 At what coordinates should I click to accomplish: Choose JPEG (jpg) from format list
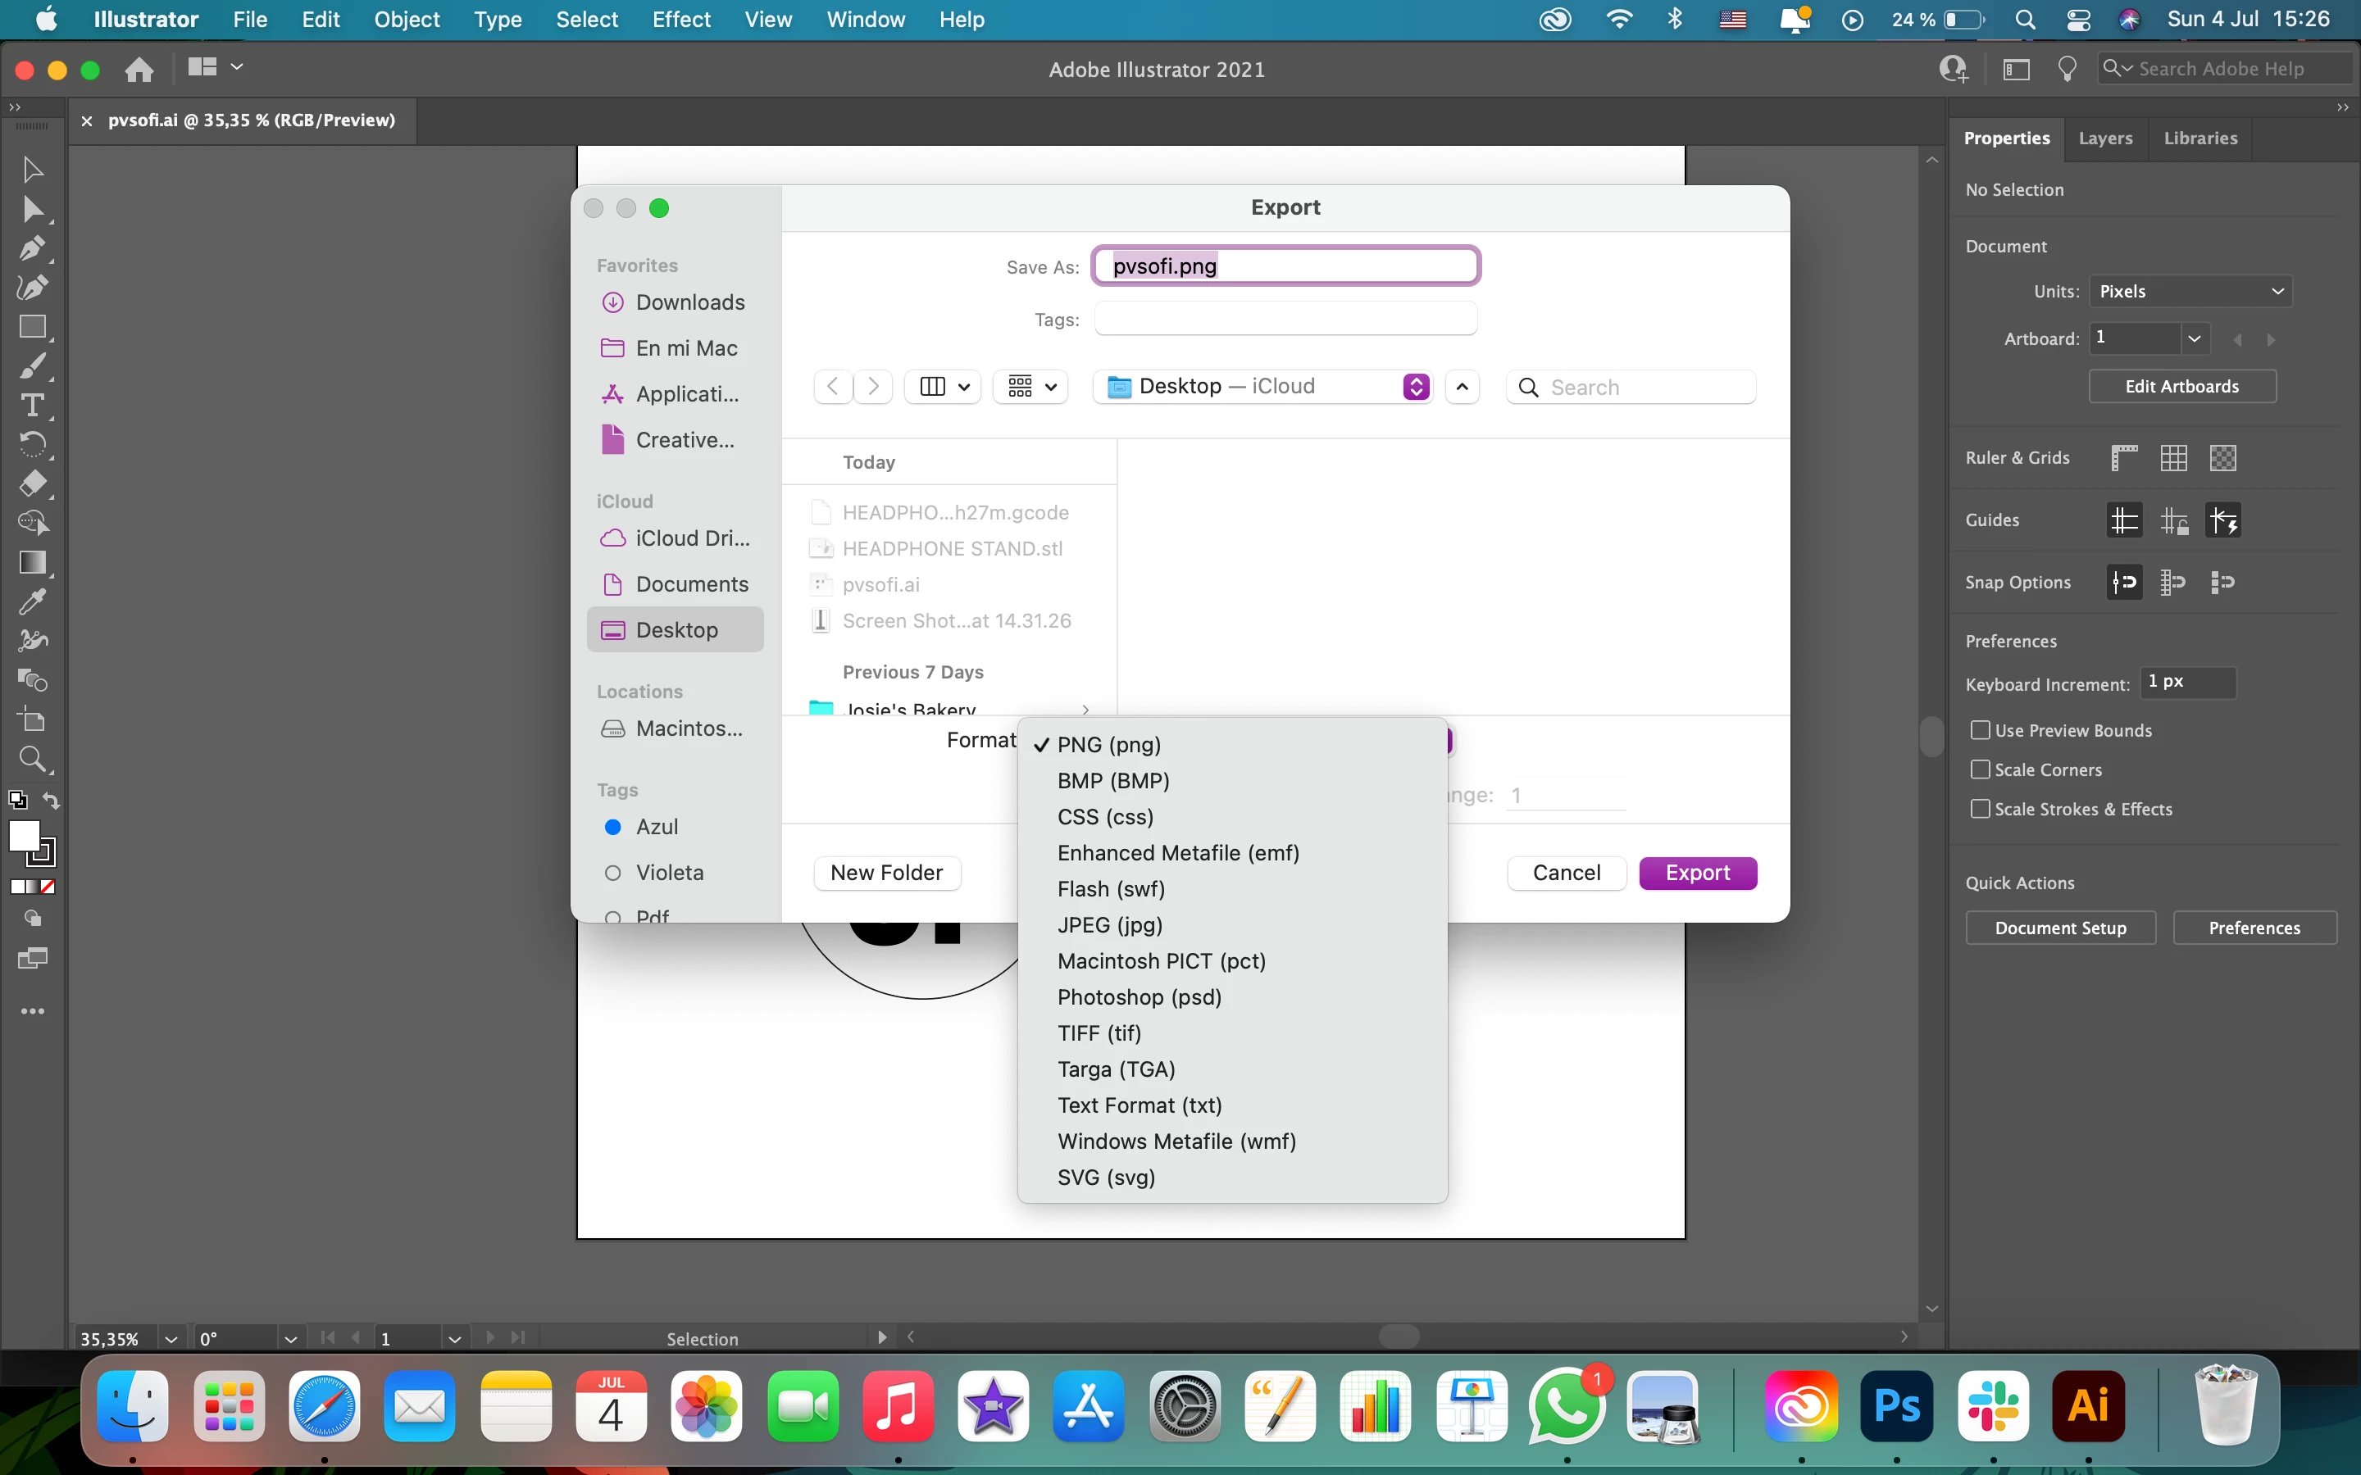click(1109, 925)
